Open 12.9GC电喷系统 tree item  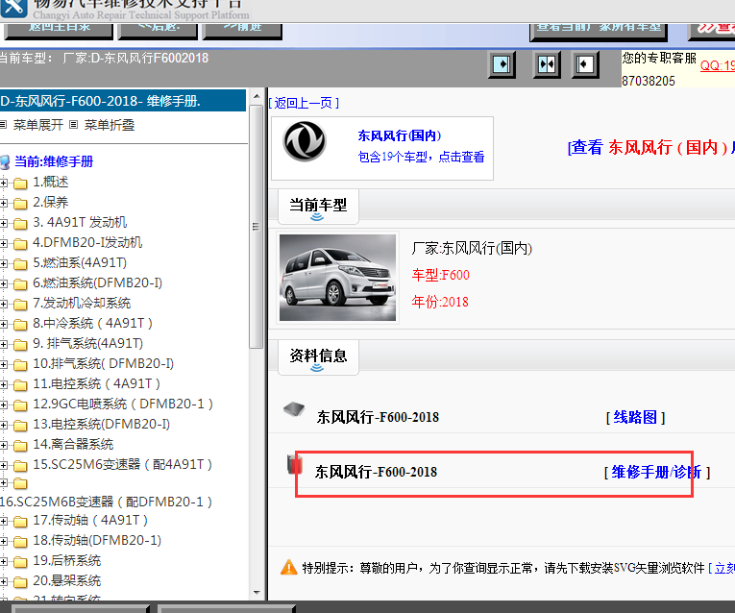click(123, 404)
